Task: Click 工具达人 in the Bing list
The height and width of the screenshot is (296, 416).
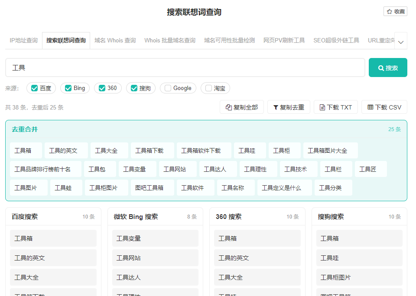Action: click(x=155, y=277)
